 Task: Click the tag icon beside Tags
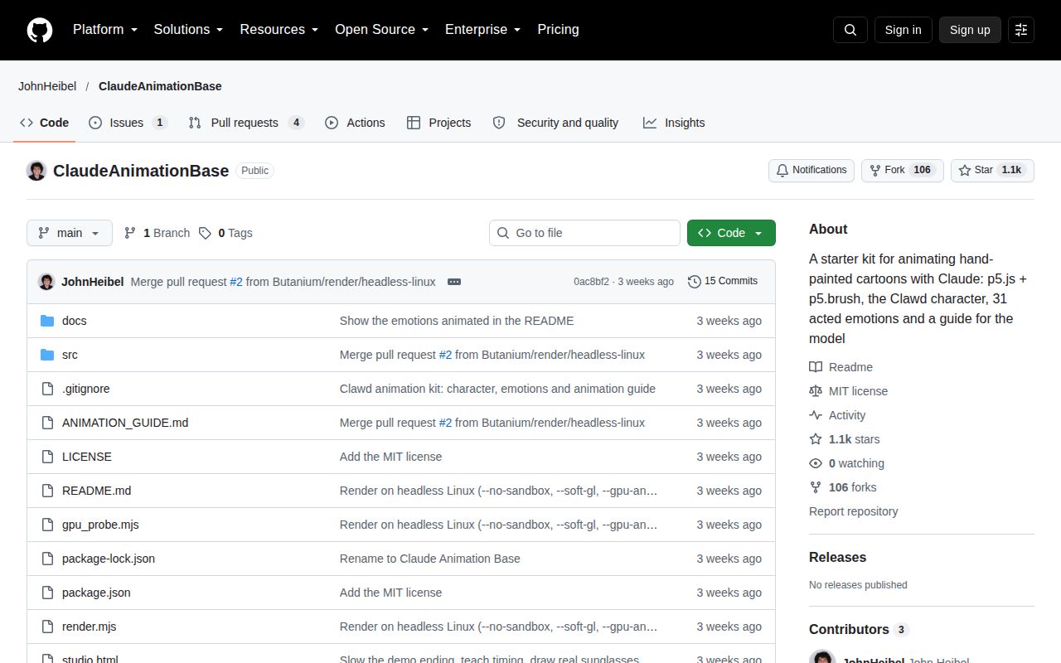click(205, 233)
